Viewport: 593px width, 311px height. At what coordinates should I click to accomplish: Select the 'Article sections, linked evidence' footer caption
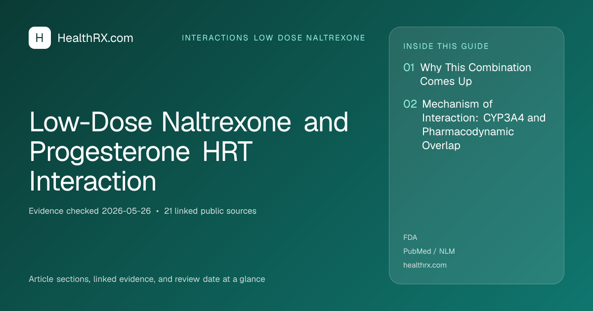pyautogui.click(x=147, y=279)
